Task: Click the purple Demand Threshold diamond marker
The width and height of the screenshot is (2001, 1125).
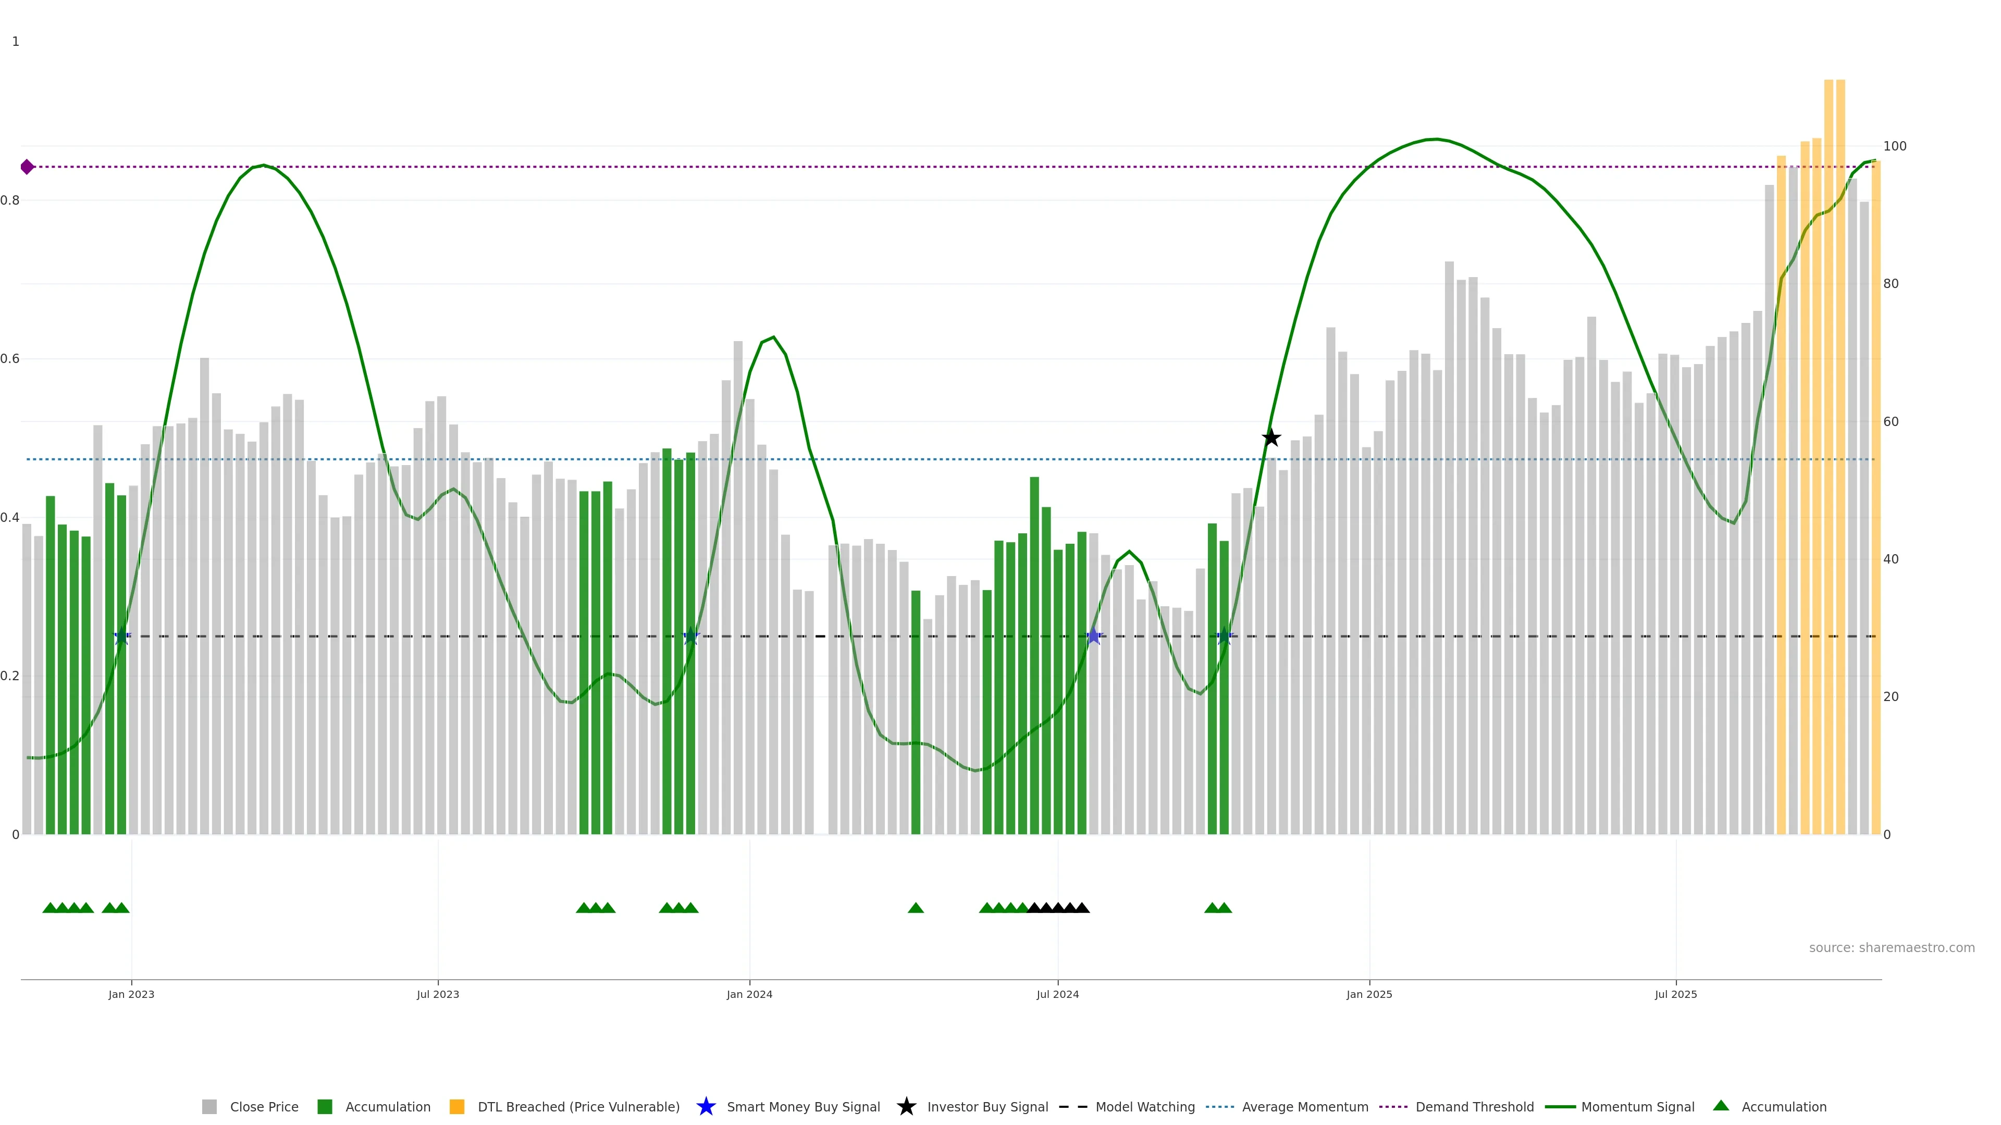Action: pos(27,167)
